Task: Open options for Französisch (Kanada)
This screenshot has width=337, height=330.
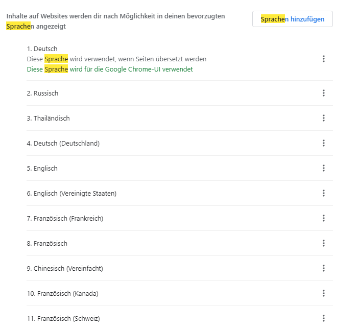Action: pyautogui.click(x=323, y=293)
